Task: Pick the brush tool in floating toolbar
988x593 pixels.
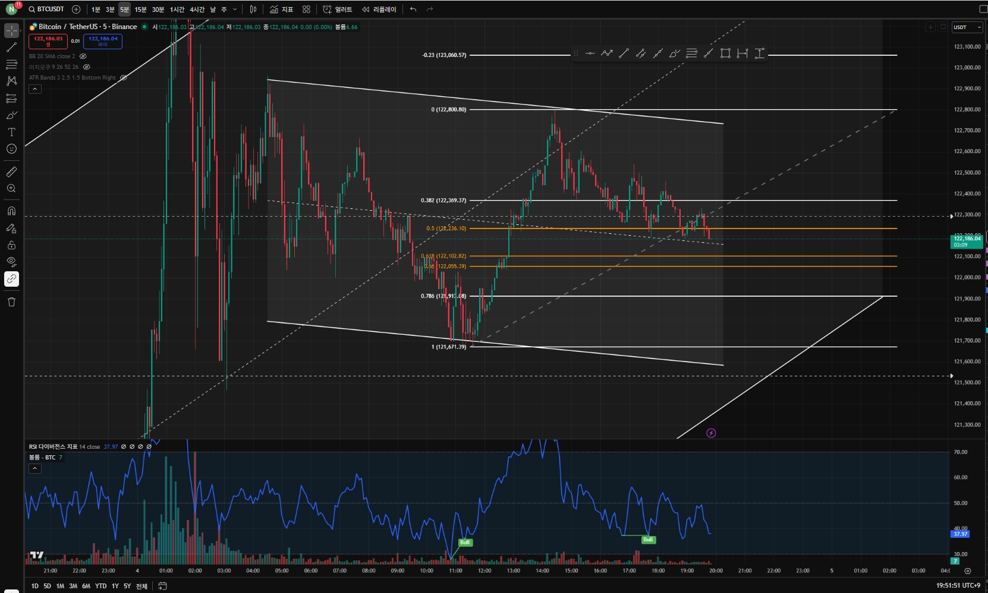Action: [675, 53]
